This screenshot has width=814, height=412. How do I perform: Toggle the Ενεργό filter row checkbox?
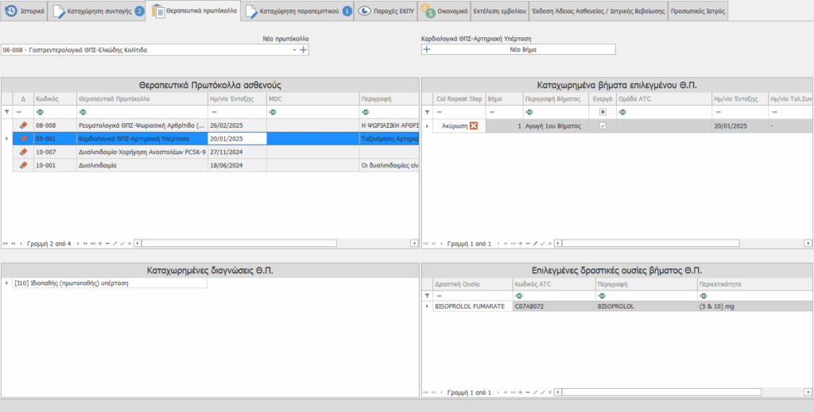pyautogui.click(x=602, y=112)
